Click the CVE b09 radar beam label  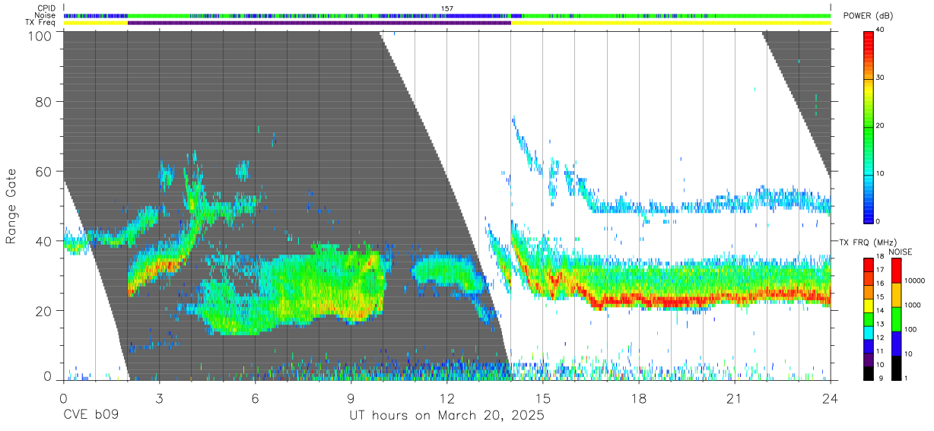(91, 417)
